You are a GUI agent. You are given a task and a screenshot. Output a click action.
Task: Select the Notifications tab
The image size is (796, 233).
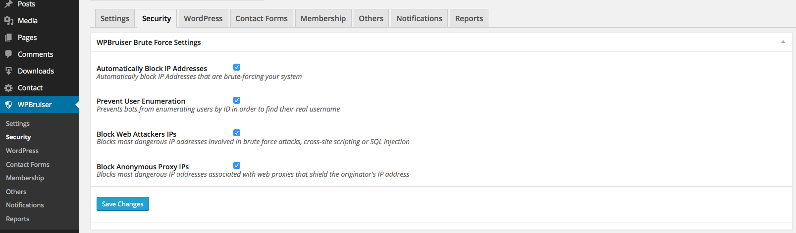coord(419,18)
